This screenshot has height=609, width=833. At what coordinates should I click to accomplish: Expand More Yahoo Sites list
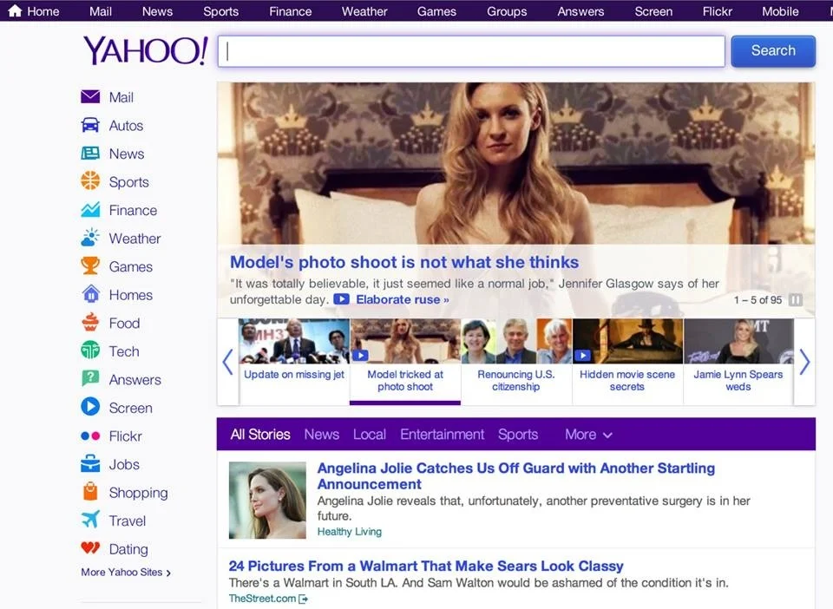126,573
